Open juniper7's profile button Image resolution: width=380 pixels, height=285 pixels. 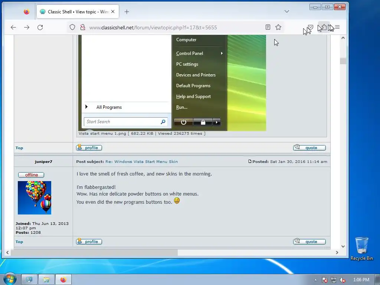tap(89, 241)
